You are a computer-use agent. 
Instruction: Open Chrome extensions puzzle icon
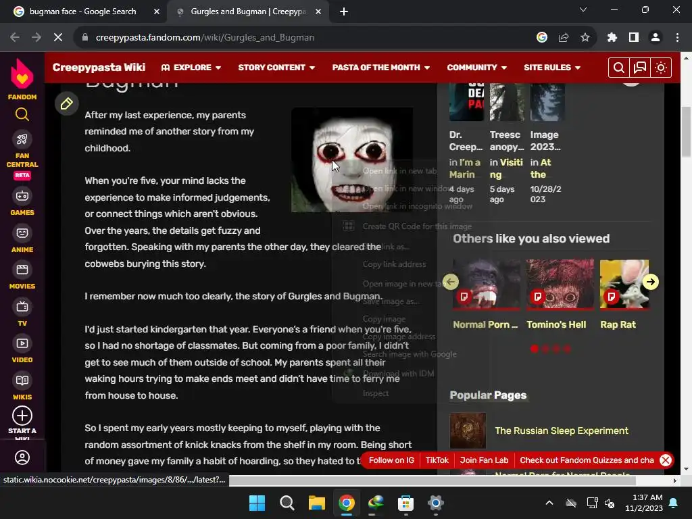[612, 38]
